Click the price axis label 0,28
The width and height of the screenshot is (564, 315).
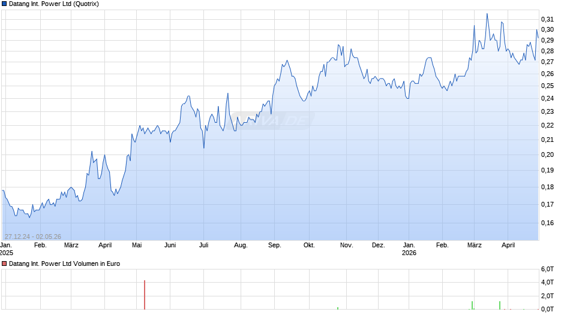coord(547,51)
